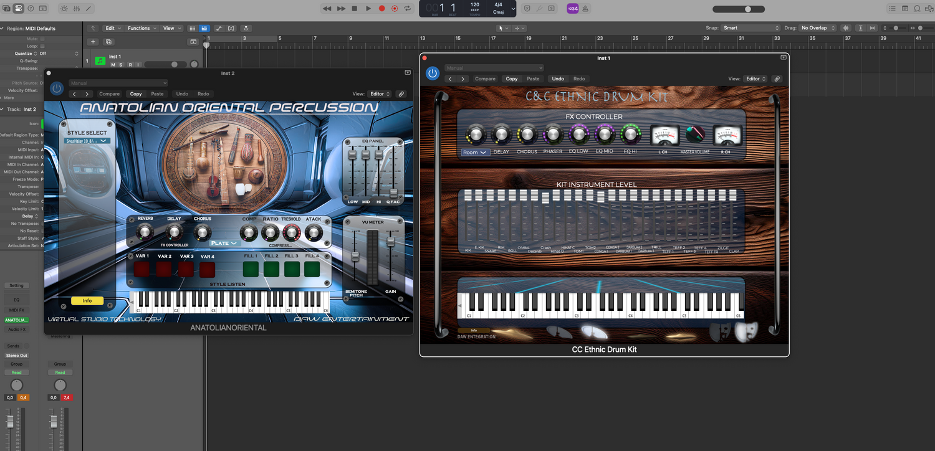
Task: Toggle the Metronome icon
Action: tap(585, 9)
